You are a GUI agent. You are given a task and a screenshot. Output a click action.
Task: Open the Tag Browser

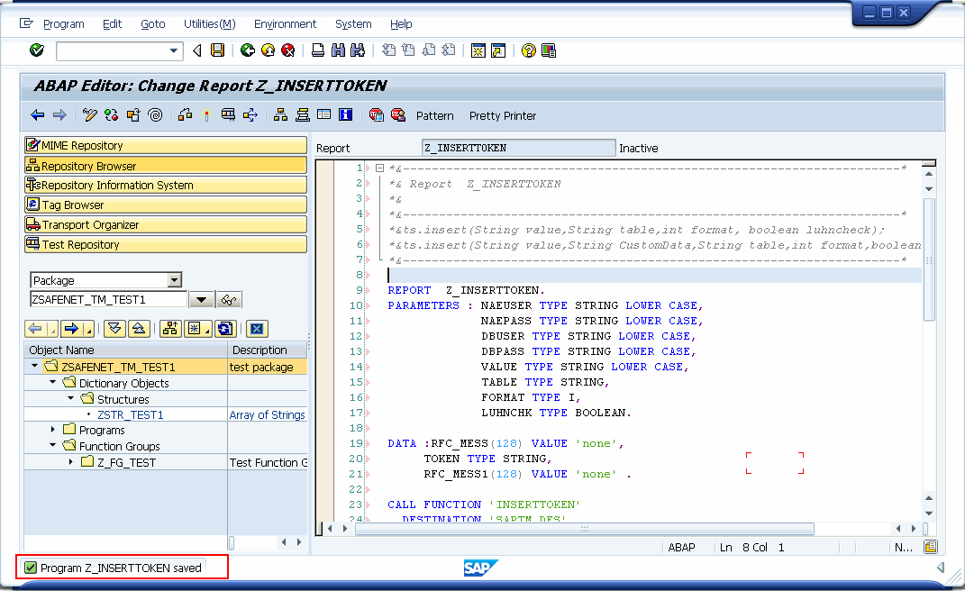(x=166, y=205)
